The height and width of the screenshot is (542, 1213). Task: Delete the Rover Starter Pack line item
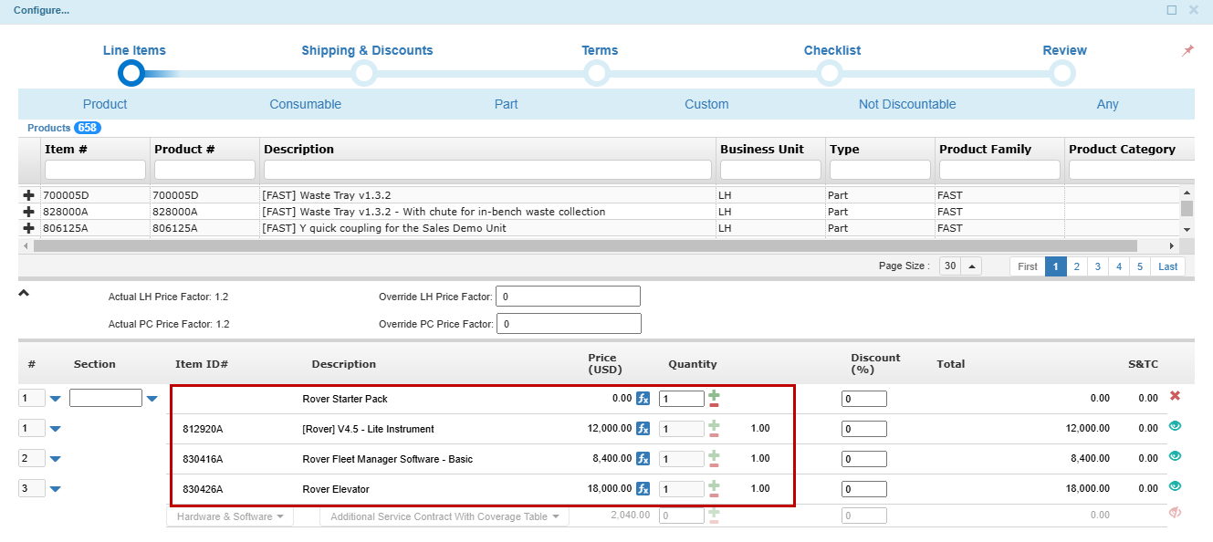[1176, 396]
